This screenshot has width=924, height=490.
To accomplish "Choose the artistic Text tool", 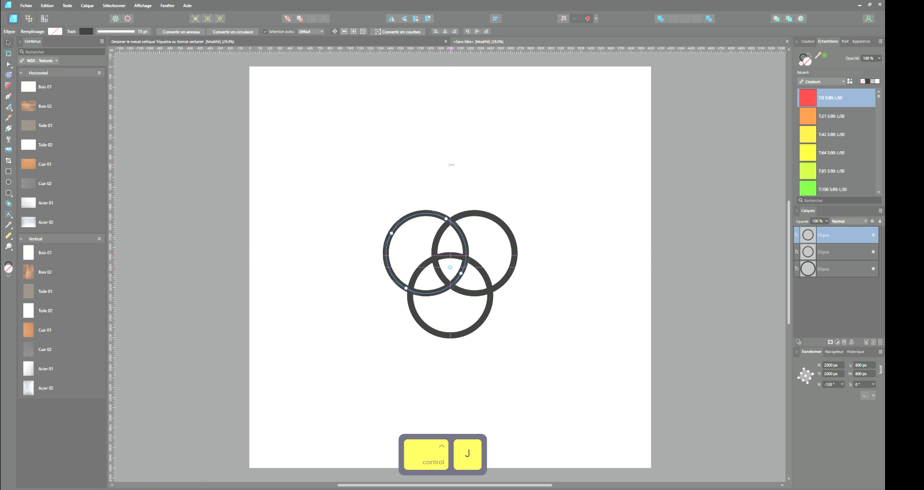I will pos(8,214).
